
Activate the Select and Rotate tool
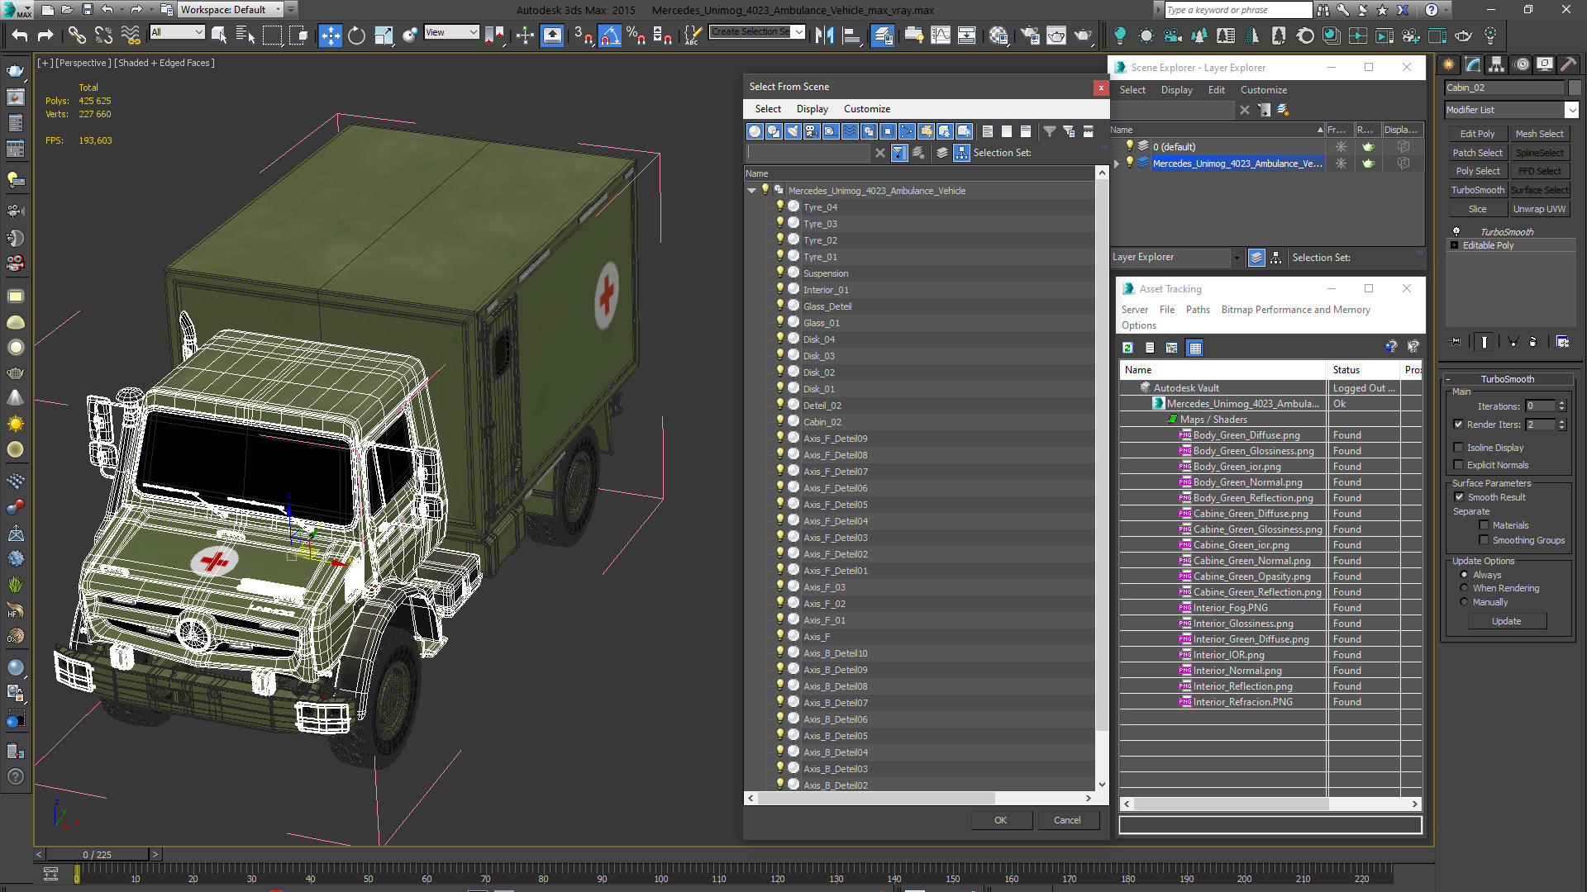[356, 36]
